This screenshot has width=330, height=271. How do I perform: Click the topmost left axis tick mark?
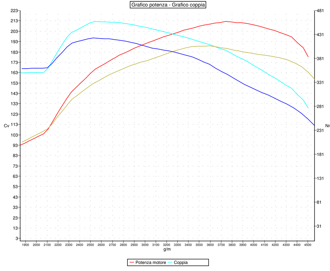[x=20, y=11]
